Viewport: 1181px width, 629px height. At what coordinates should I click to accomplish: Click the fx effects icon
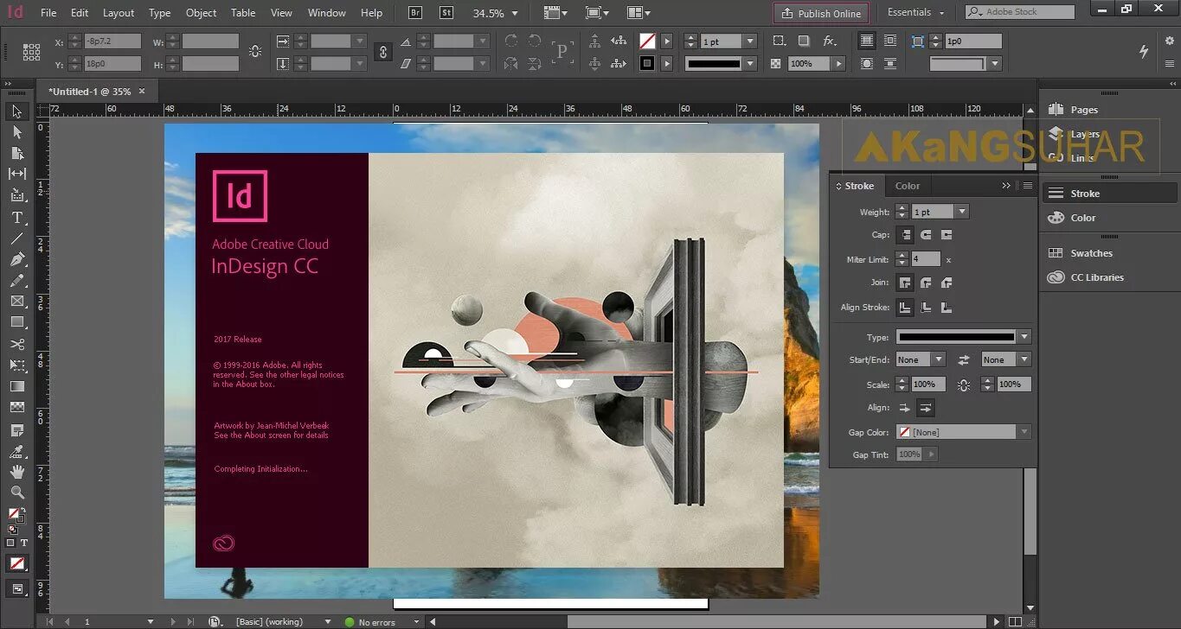click(829, 41)
